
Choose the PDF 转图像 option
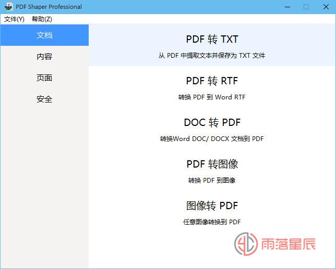[212, 170]
